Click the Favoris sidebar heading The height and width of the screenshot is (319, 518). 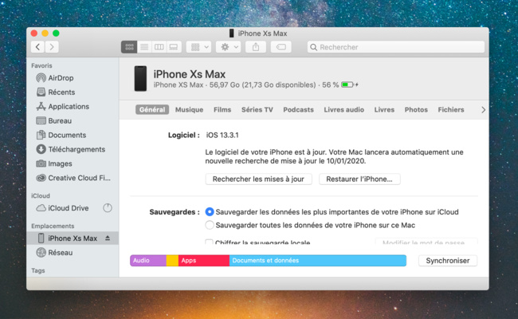point(41,65)
